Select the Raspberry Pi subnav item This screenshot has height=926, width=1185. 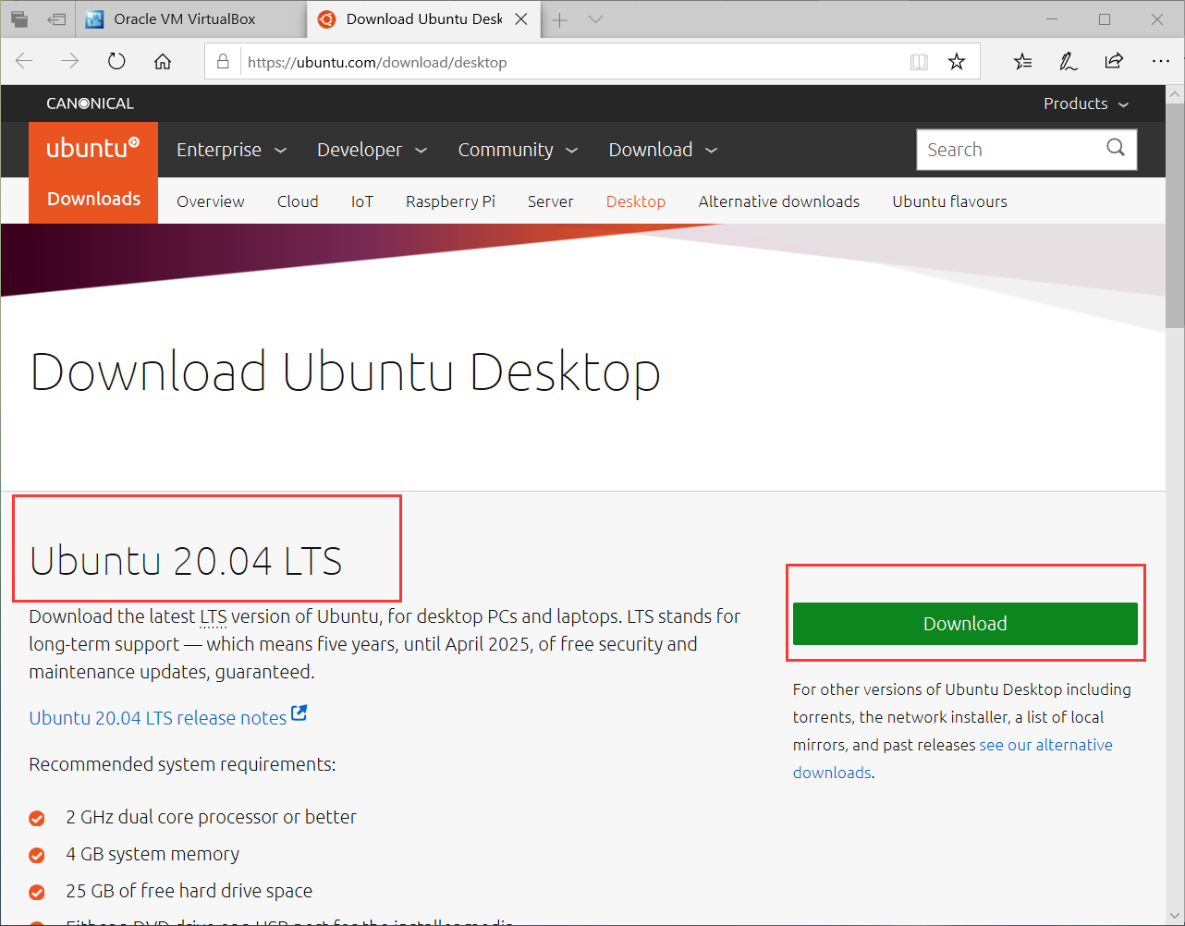click(x=450, y=201)
